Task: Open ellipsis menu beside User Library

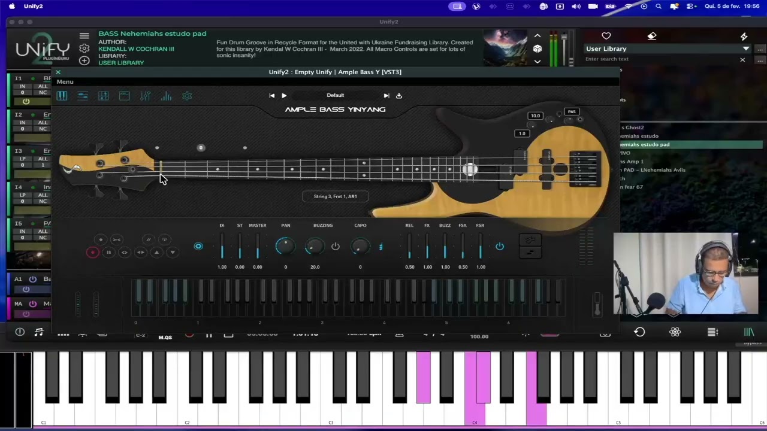Action: pyautogui.click(x=760, y=48)
